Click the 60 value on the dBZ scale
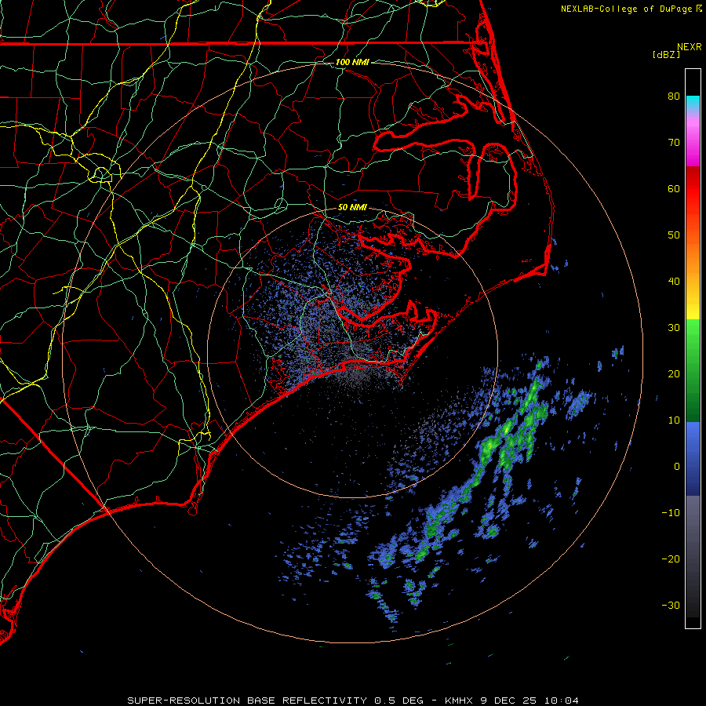The image size is (706, 706). 674,189
